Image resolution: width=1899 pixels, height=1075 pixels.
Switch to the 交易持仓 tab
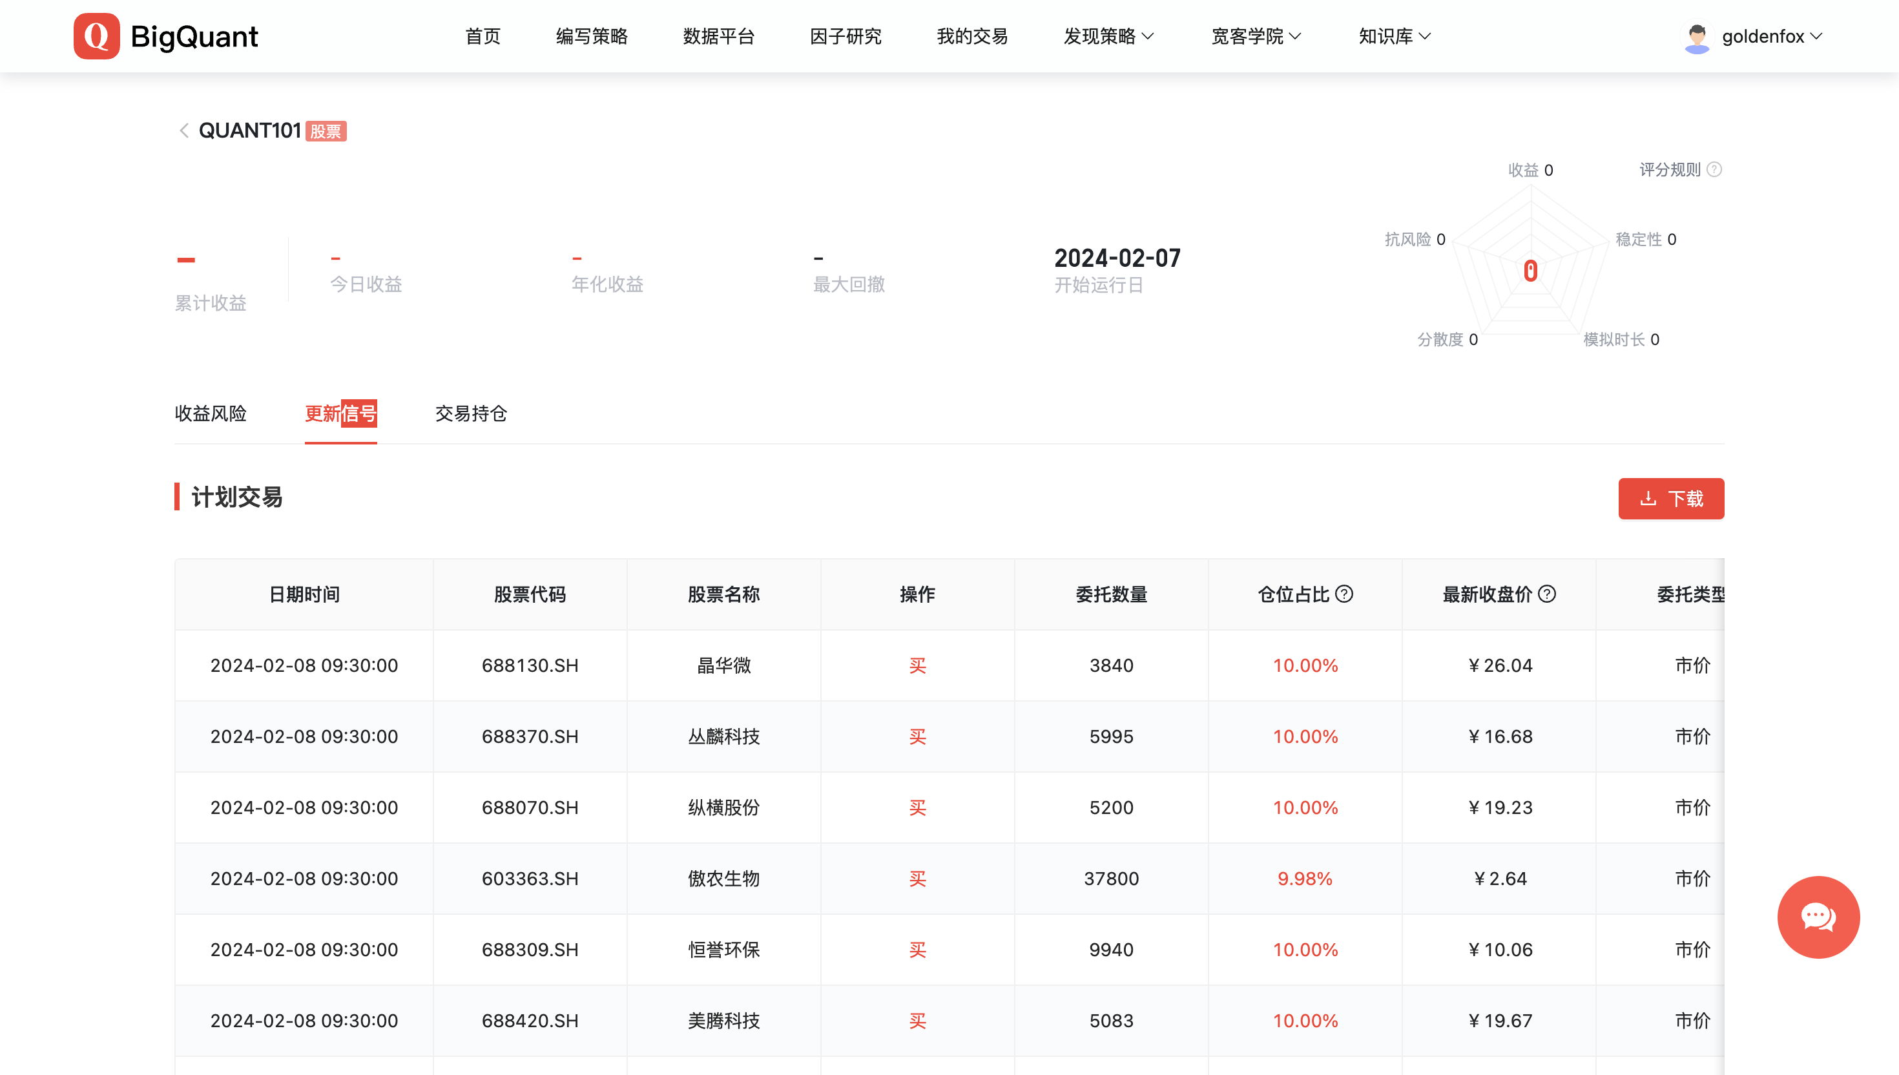[471, 413]
